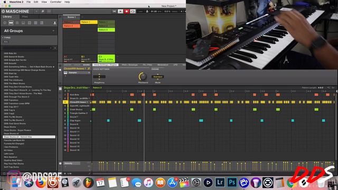Select the Groups type icon in browser
This screenshot has height=190, width=338.
(11, 23)
